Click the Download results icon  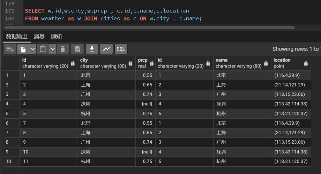point(92,49)
